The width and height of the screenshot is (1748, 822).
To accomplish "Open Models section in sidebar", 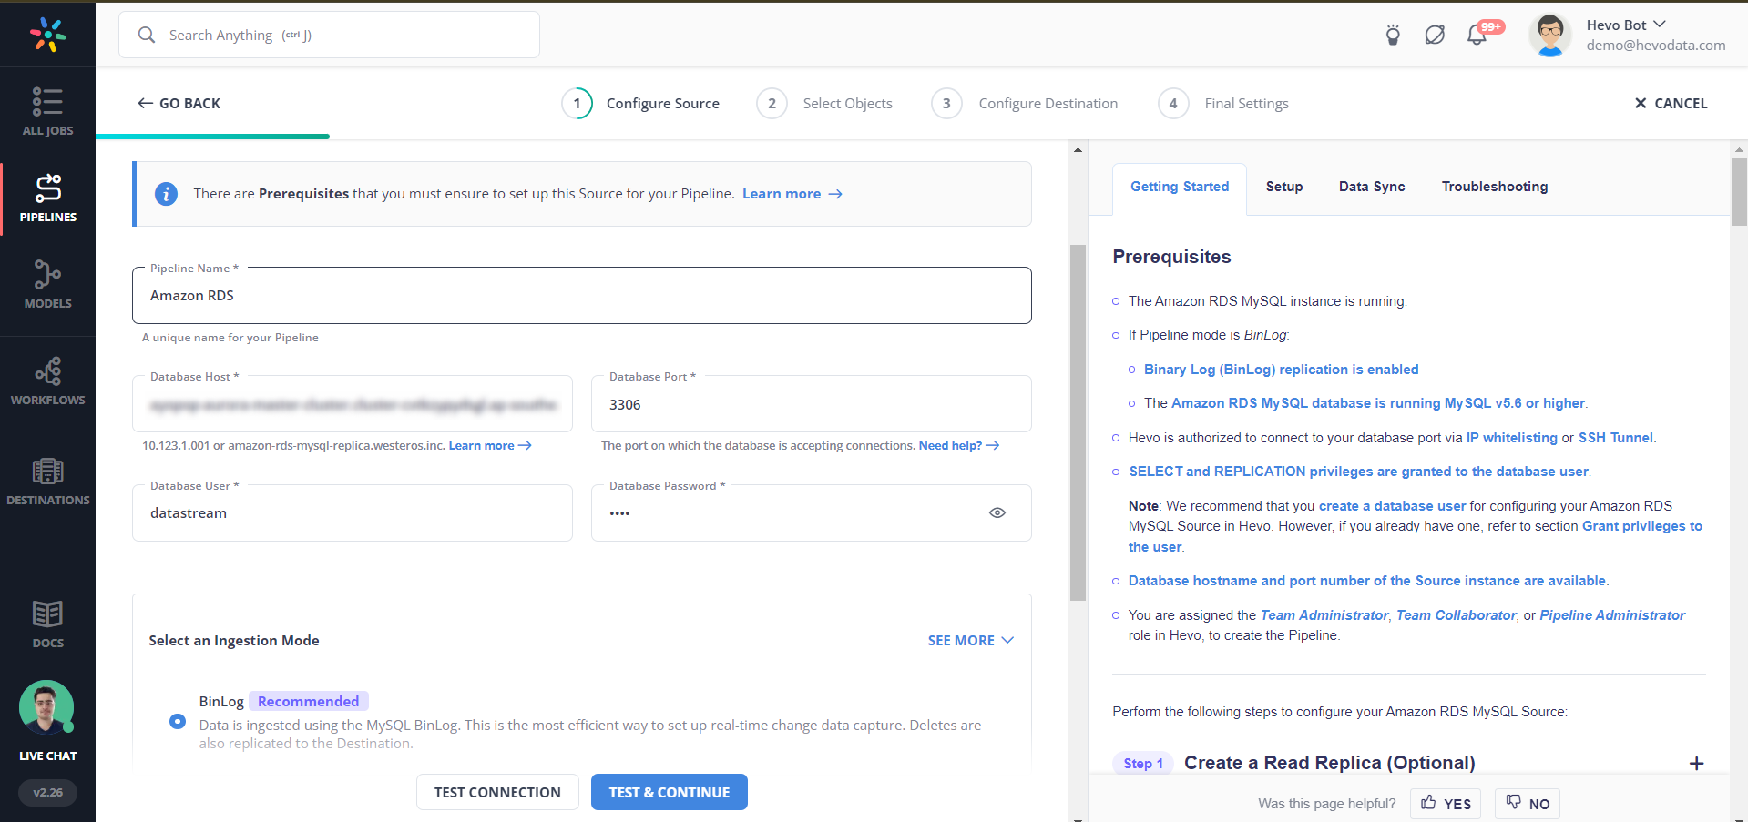I will pyautogui.click(x=47, y=285).
